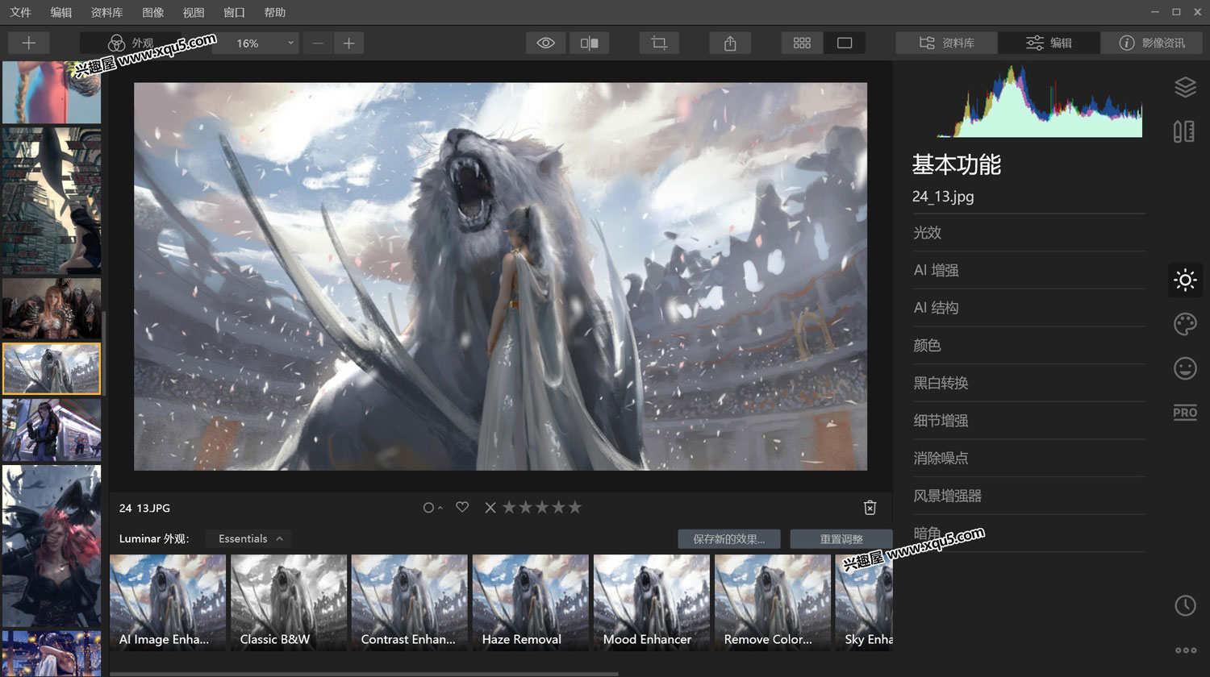
Task: Select the PRO tools icon
Action: (x=1185, y=413)
